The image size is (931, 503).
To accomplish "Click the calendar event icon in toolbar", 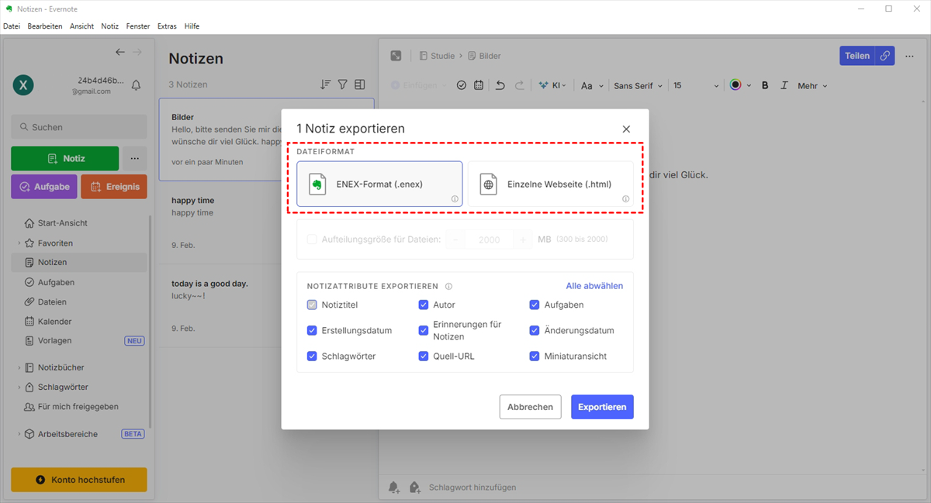I will click(479, 85).
